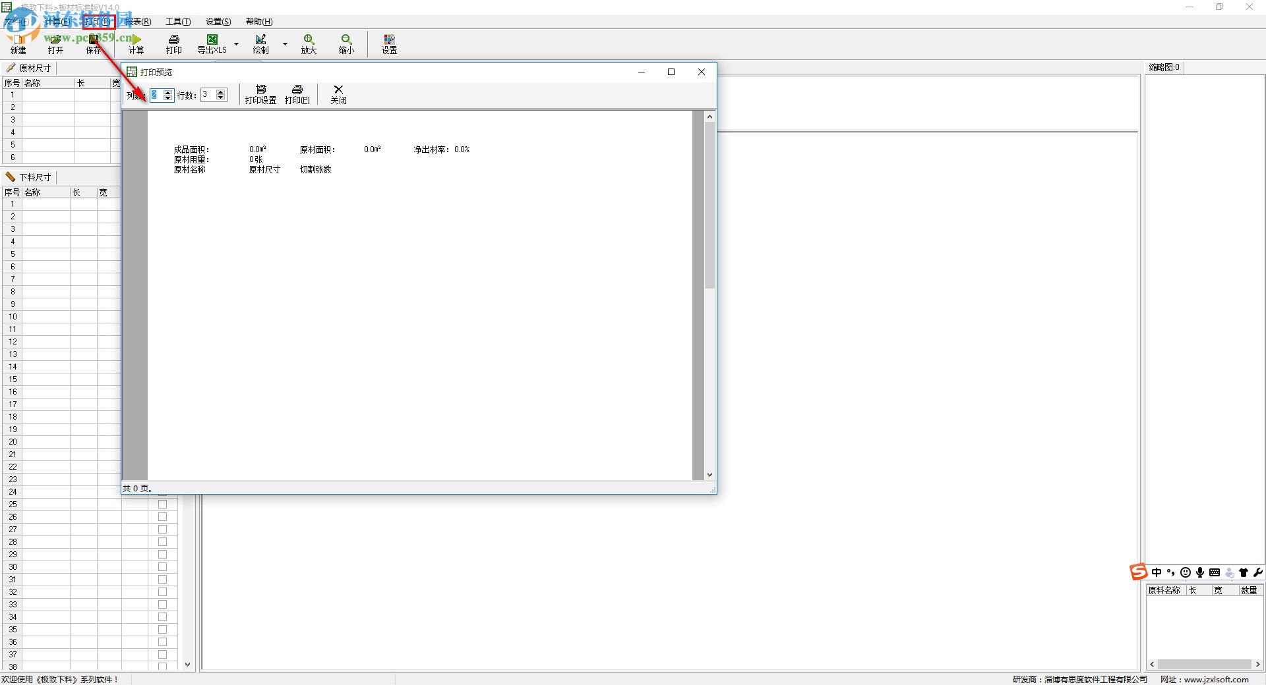Click the 原料名称 column header
This screenshot has width=1266, height=685.
[1166, 590]
